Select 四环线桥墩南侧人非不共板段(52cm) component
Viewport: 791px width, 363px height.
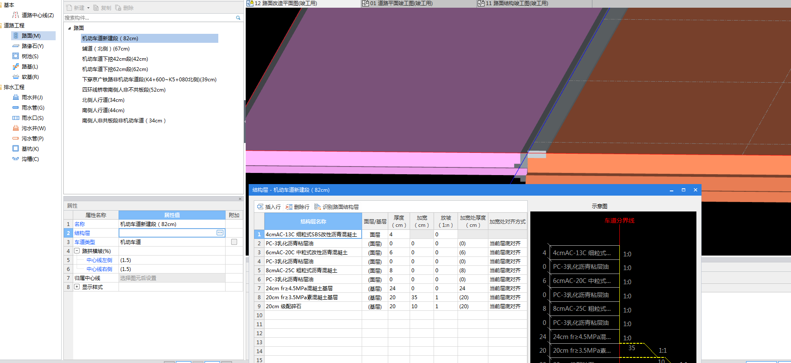point(124,90)
